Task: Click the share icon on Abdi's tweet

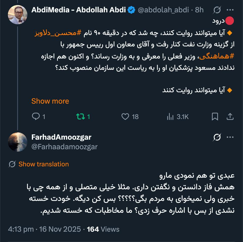Action: tap(230, 116)
